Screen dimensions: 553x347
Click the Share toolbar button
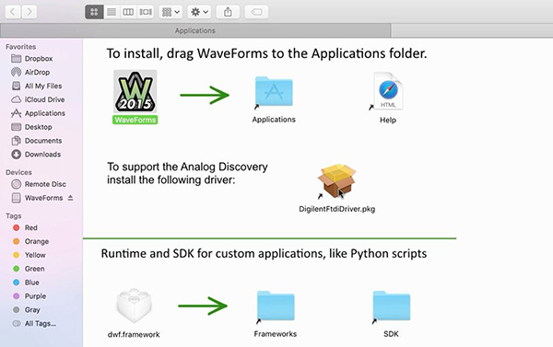[228, 12]
